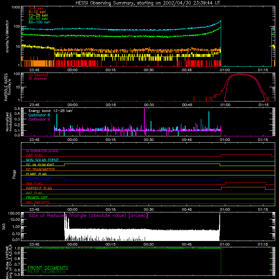Click the raised GAP_FLAG segment after 01:00
The height and width of the screenshot is (279, 279).
[246, 154]
